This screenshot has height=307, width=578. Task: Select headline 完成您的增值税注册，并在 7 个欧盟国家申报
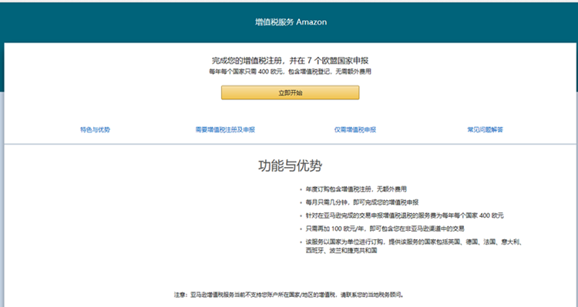[x=290, y=60]
